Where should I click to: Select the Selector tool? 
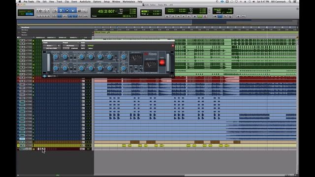[67, 10]
